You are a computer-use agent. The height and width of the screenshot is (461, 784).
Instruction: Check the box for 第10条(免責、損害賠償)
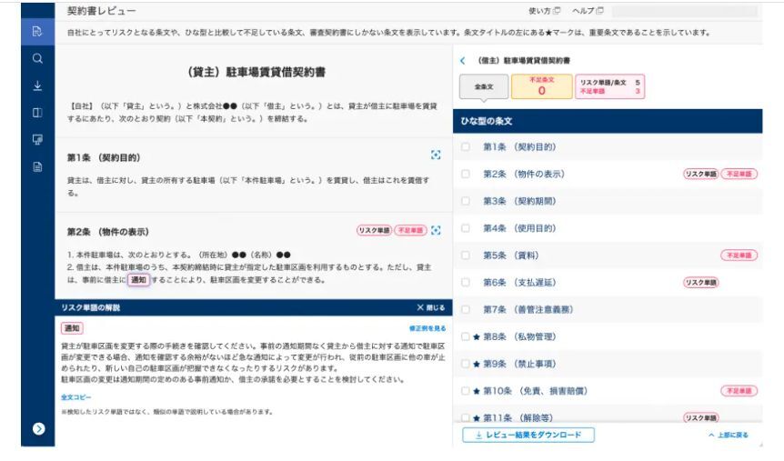[x=466, y=390]
